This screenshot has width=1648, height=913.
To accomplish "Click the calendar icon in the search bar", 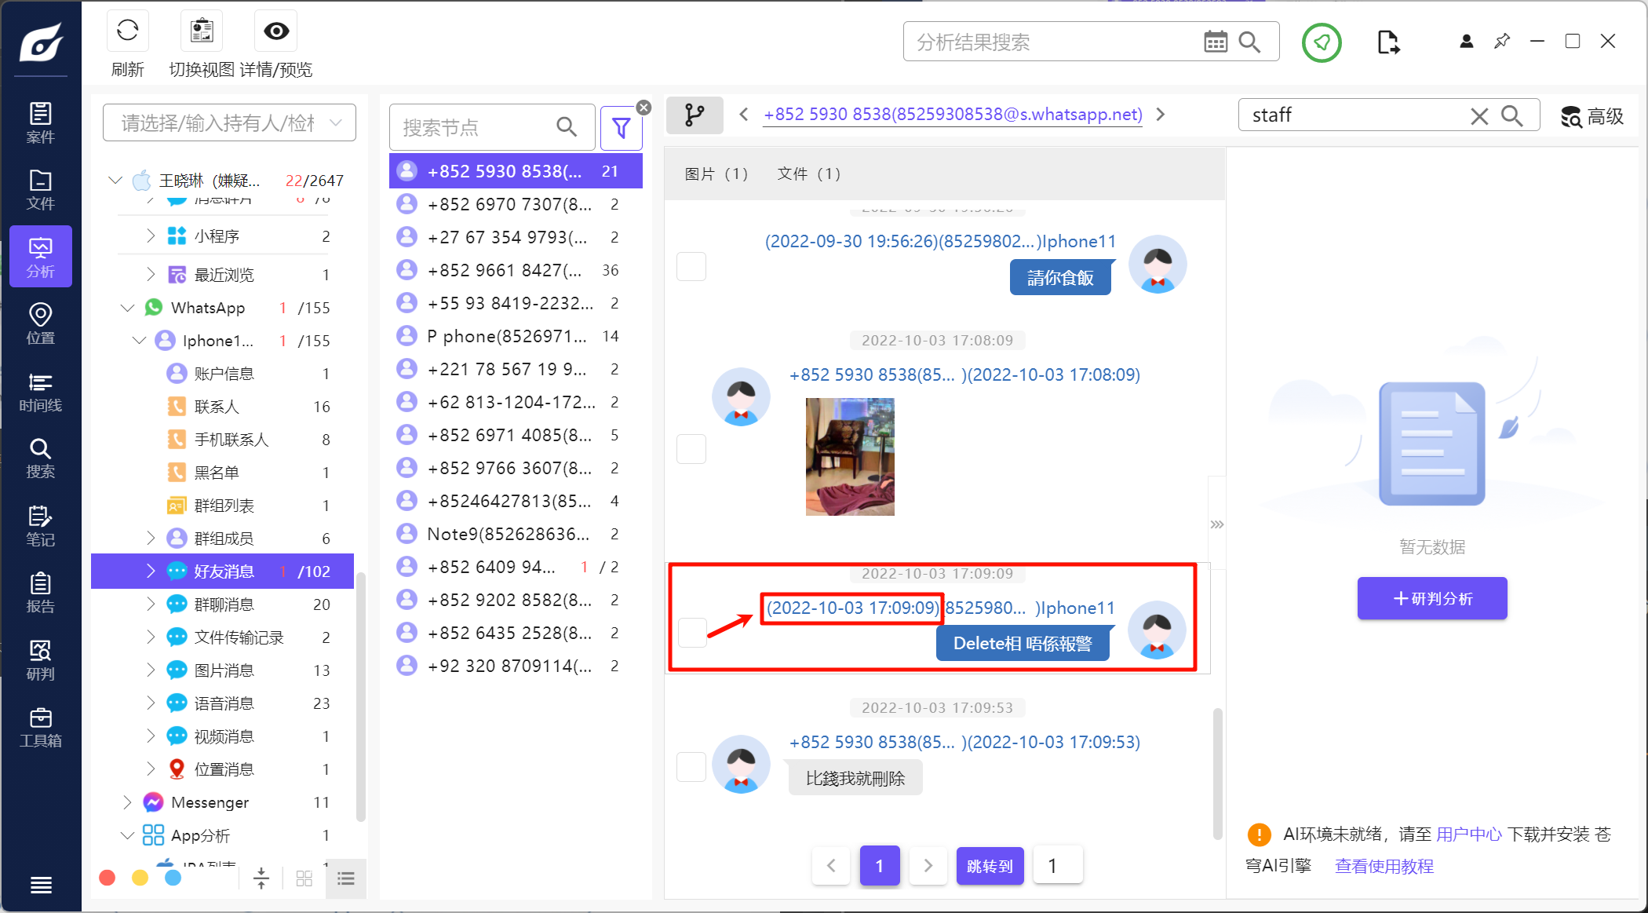I will tap(1215, 42).
